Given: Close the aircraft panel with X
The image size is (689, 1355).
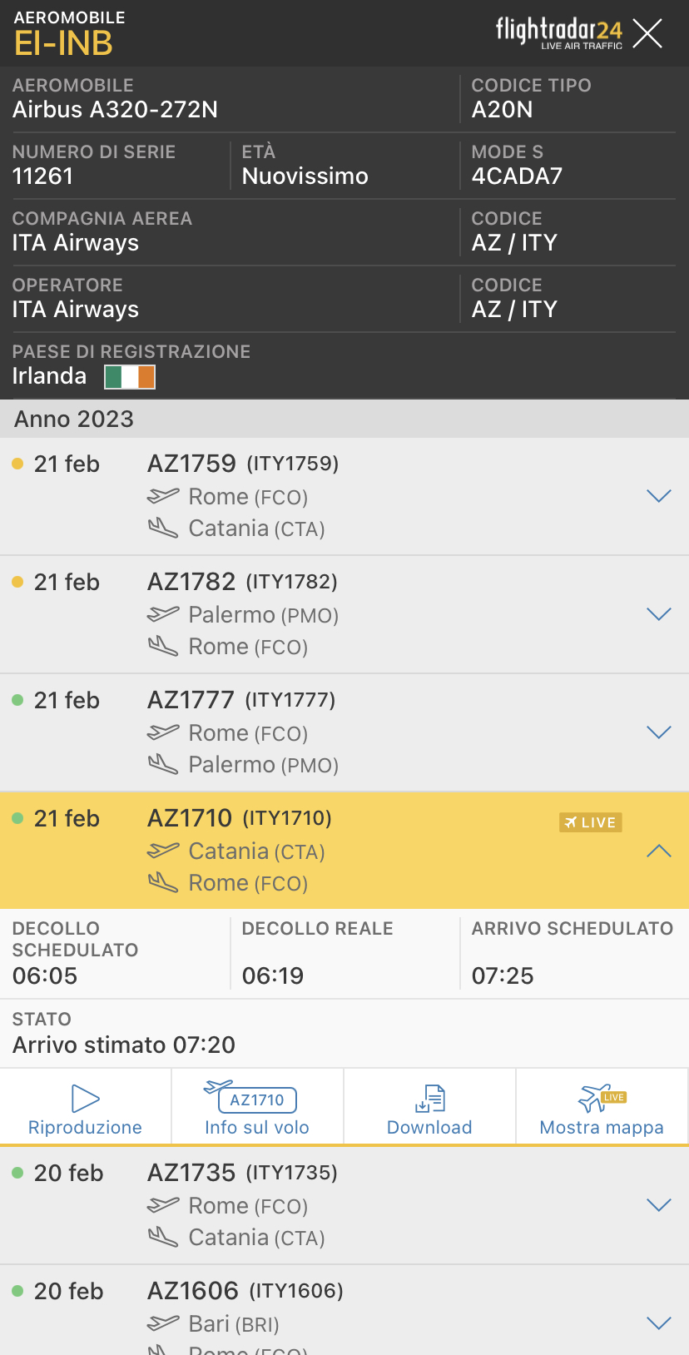Looking at the screenshot, I should pyautogui.click(x=647, y=33).
